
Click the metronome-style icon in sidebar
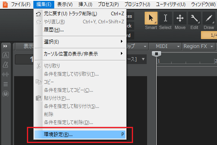(6, 65)
